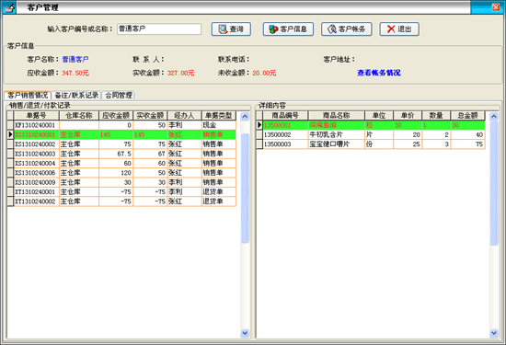Click 商品名称 column header
506x345 pixels.
pyautogui.click(x=337, y=116)
